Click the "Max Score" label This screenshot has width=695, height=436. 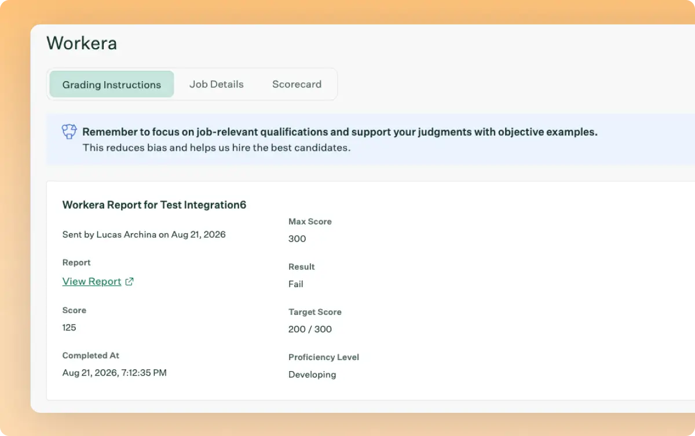pyautogui.click(x=310, y=221)
